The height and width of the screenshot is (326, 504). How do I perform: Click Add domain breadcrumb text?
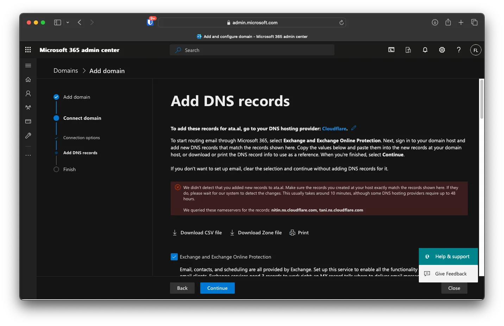point(107,71)
